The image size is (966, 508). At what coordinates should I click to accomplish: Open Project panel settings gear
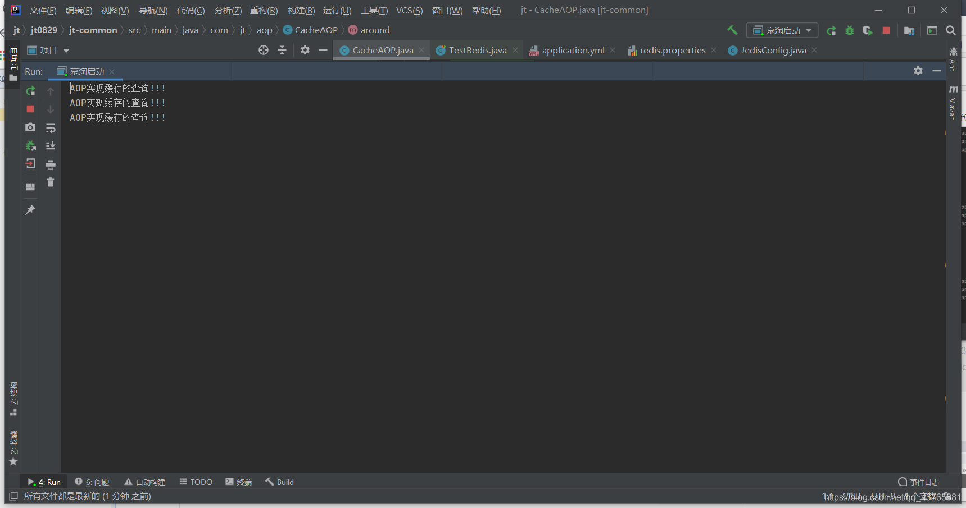click(305, 50)
